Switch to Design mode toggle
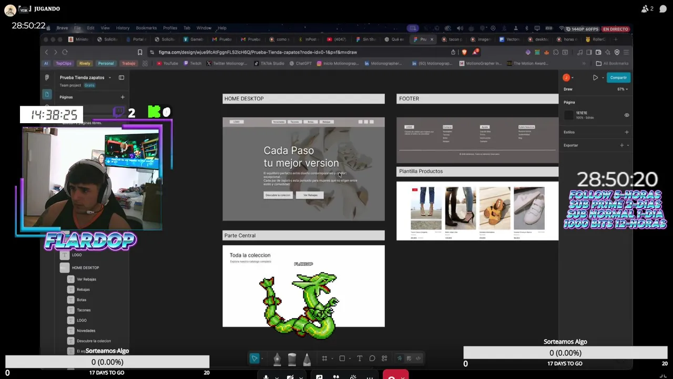This screenshot has width=673, height=379. [x=409, y=358]
